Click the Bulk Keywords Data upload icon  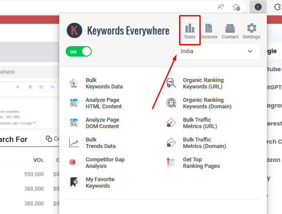[74, 83]
